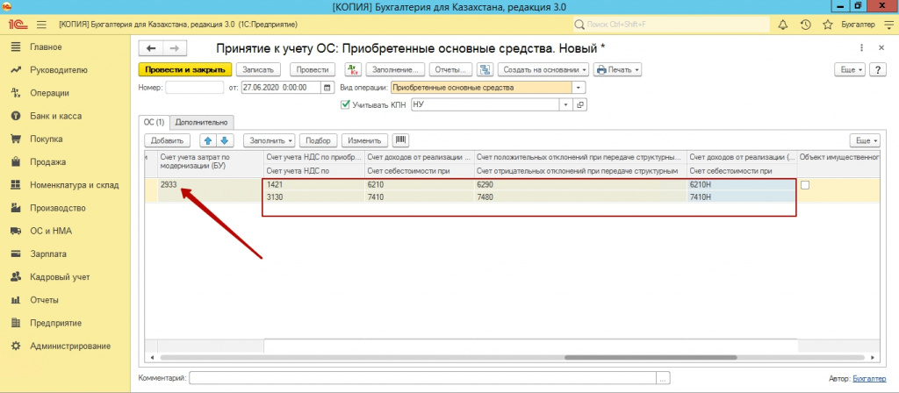Open Руководителю section in sidebar

coord(59,70)
